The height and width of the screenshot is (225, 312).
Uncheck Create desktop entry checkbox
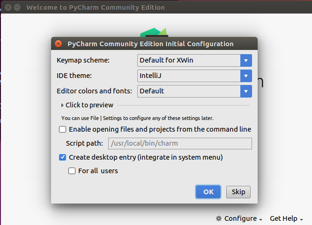pos(62,157)
